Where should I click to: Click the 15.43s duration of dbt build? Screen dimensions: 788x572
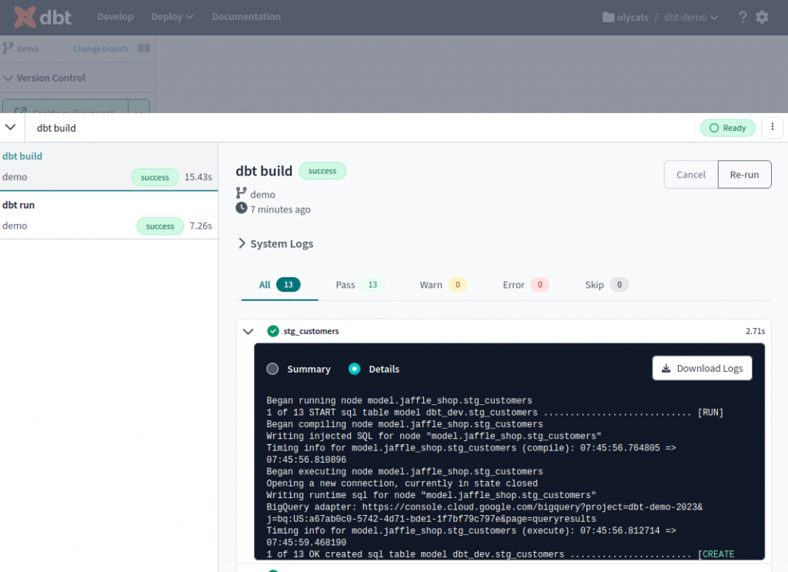[x=198, y=177]
